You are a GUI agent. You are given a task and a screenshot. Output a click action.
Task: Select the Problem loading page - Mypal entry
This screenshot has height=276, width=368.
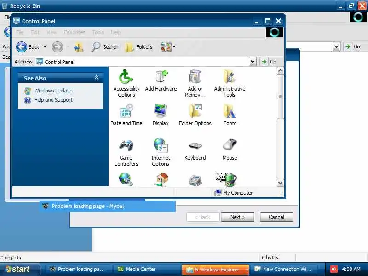pos(108,206)
